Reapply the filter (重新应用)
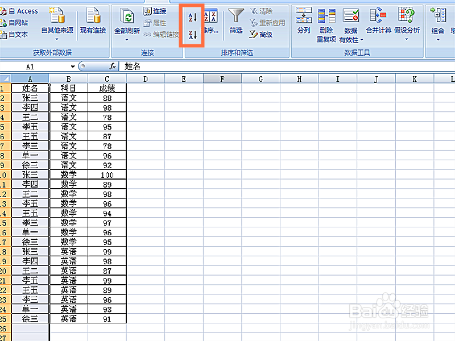This screenshot has width=455, height=341. [x=267, y=23]
